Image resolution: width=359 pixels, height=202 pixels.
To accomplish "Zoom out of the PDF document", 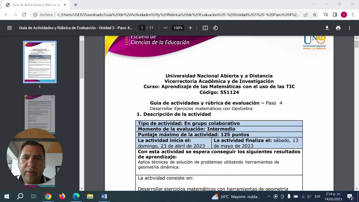I will [x=165, y=28].
